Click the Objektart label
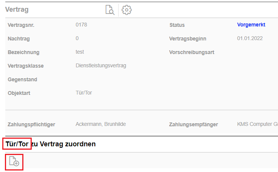This screenshot has width=278, height=172. (x=19, y=93)
